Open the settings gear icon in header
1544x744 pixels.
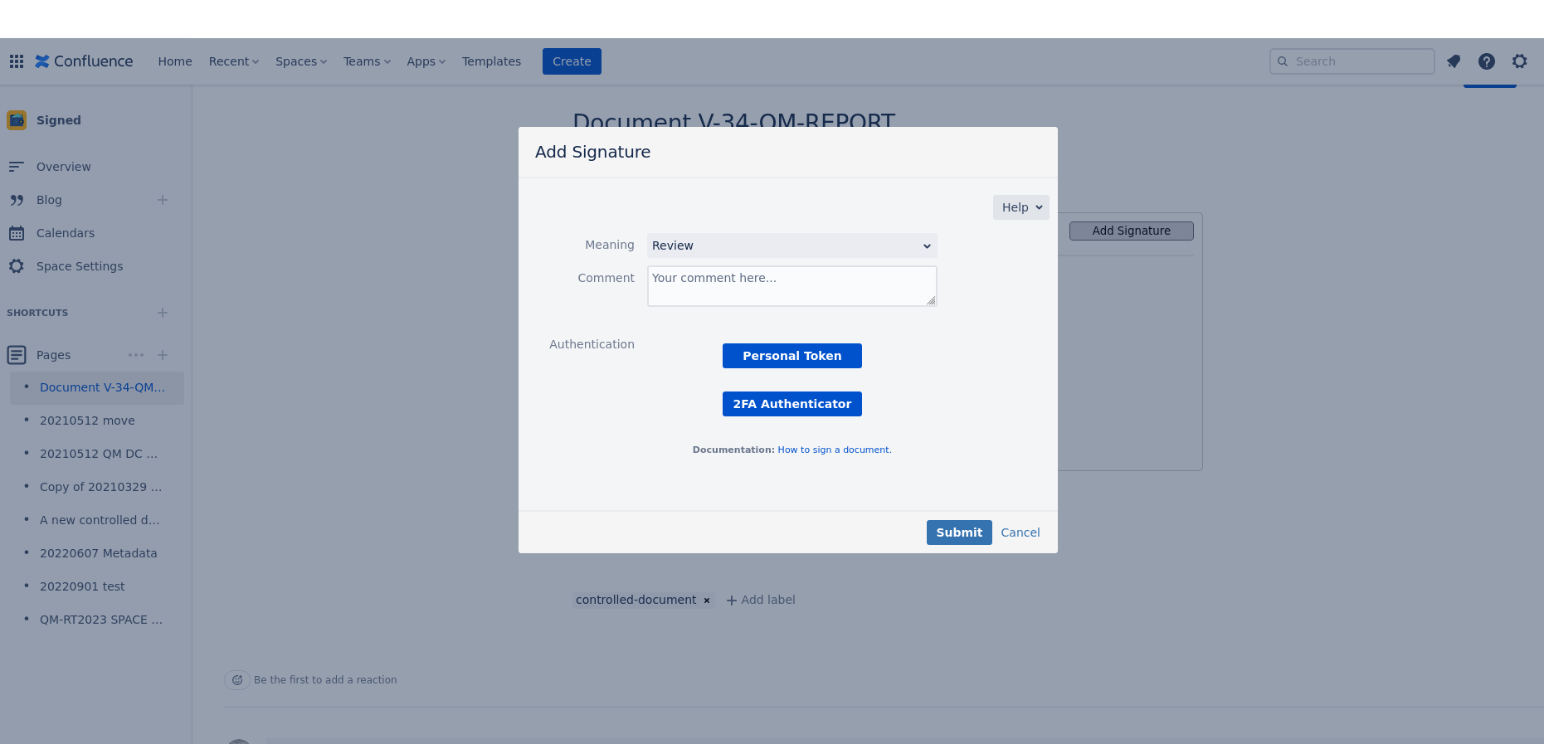pyautogui.click(x=1520, y=61)
